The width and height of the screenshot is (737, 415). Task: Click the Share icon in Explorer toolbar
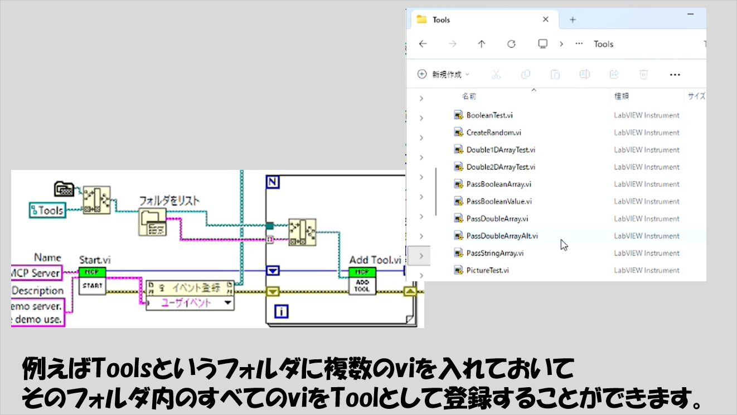[x=614, y=74]
